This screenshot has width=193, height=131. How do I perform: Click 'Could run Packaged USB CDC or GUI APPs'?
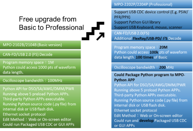[x=39, y=125]
